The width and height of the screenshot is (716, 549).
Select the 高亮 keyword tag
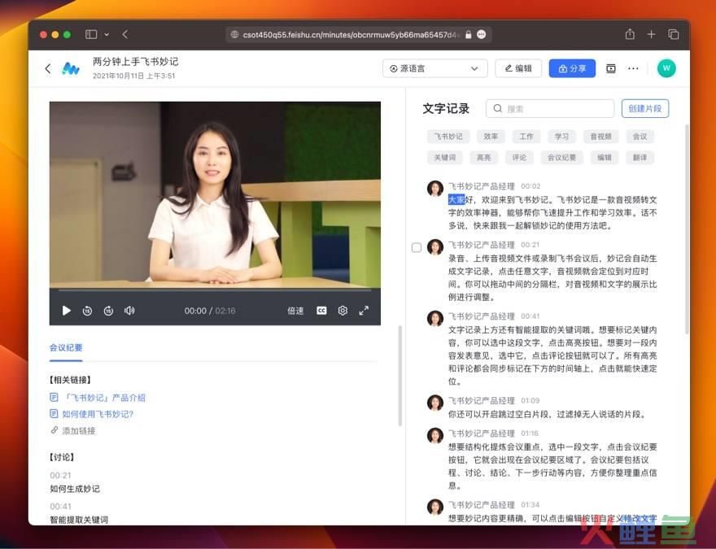(483, 158)
